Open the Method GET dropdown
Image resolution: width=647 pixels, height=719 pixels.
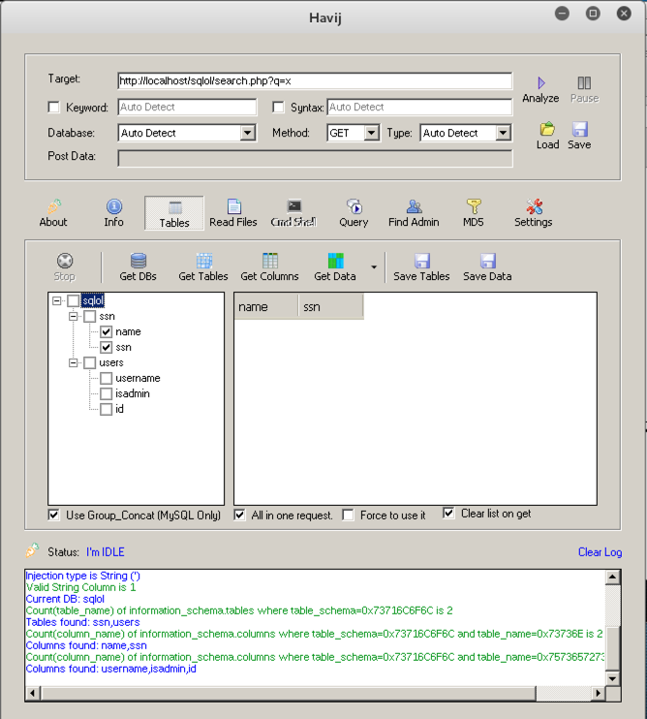(x=372, y=133)
